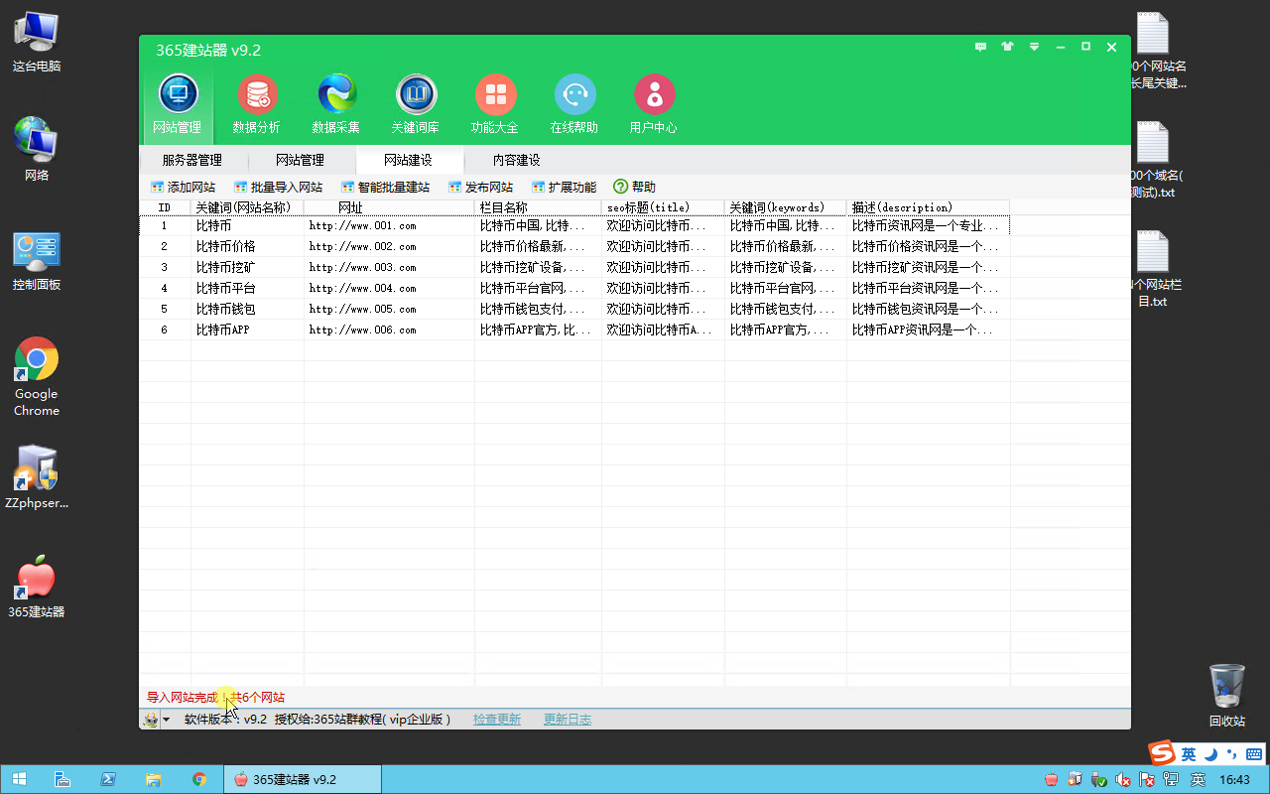The height and width of the screenshot is (794, 1270).
Task: Open the 功能大全 module icon
Action: (x=495, y=105)
